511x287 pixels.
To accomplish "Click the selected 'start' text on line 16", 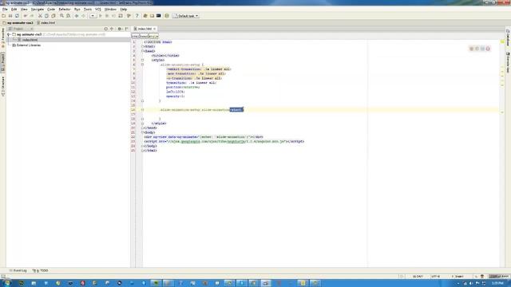I will pos(236,110).
